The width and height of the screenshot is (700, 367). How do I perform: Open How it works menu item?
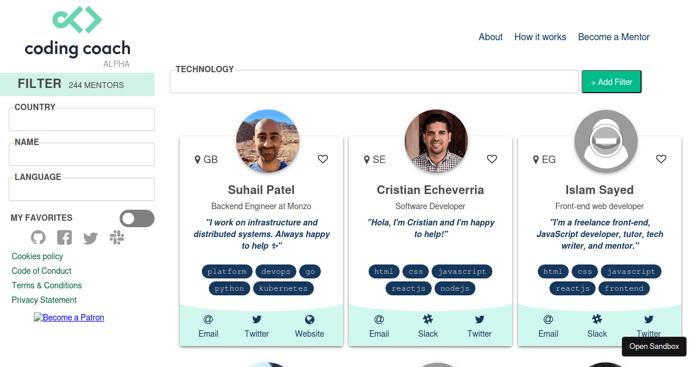click(x=540, y=37)
